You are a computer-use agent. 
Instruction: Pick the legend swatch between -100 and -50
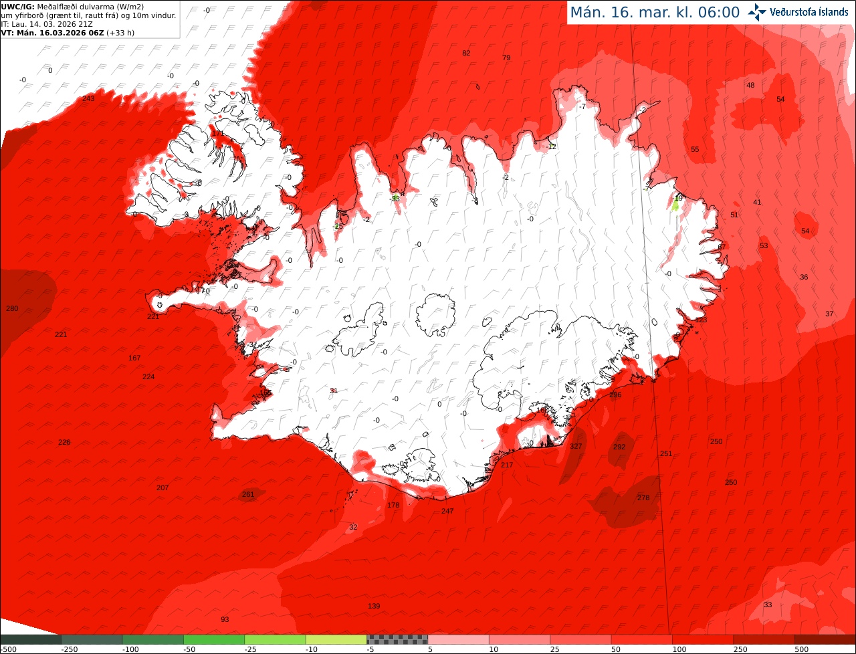(x=152, y=639)
